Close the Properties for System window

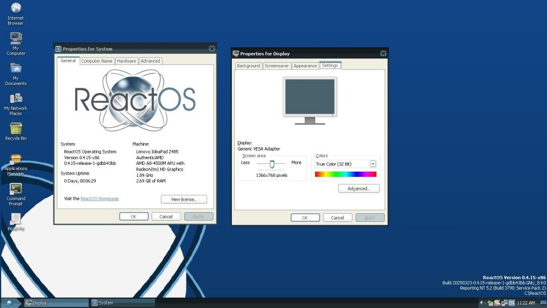coord(212,48)
